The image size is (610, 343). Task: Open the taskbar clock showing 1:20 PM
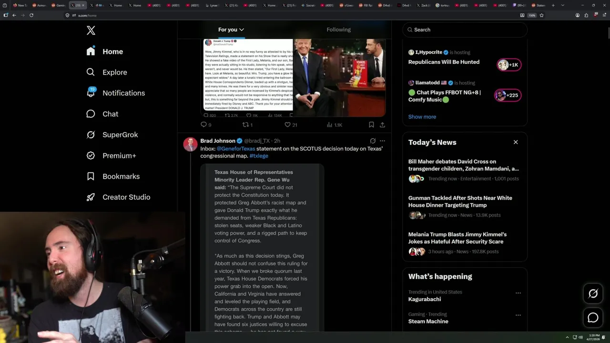593,337
